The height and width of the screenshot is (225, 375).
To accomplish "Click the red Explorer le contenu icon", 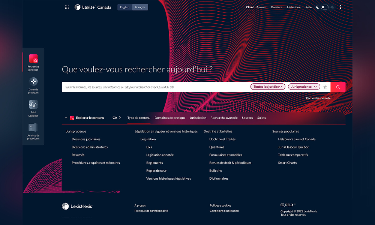I will coord(72,118).
